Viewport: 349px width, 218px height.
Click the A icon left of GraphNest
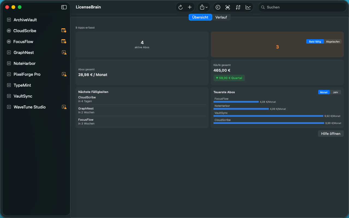[x=9, y=53]
